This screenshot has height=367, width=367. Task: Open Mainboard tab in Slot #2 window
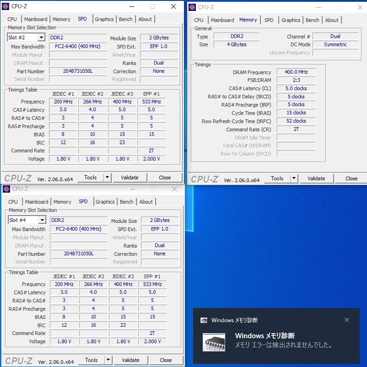coord(36,19)
